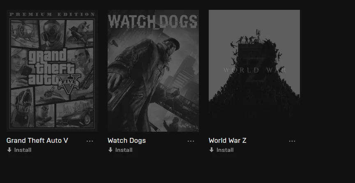Click the download arrow icon under Grand Theft Auto V
The width and height of the screenshot is (355, 183).
pos(9,150)
